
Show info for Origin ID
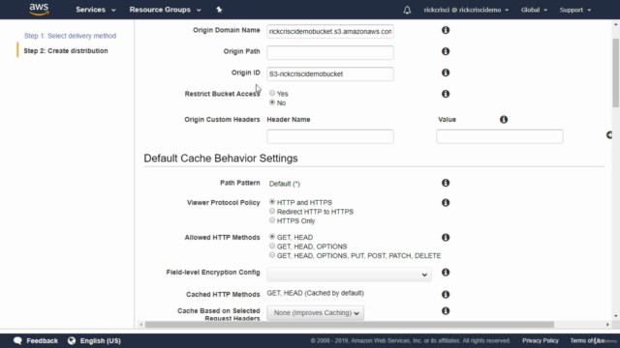click(x=446, y=72)
